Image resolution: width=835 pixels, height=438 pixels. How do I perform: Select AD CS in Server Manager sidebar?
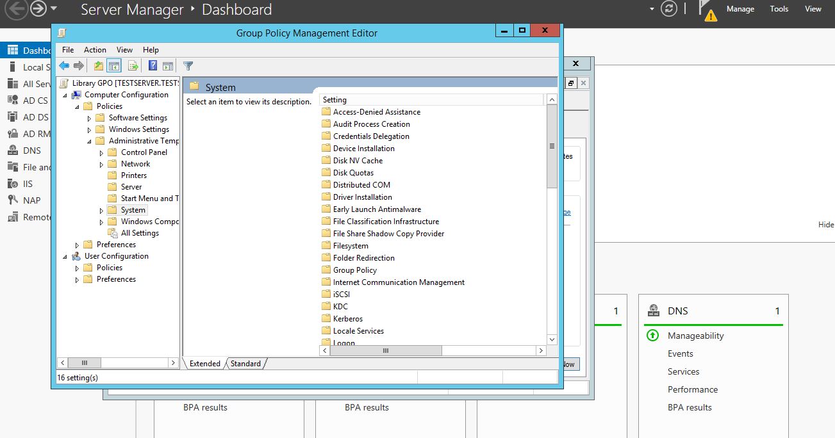[x=35, y=101]
